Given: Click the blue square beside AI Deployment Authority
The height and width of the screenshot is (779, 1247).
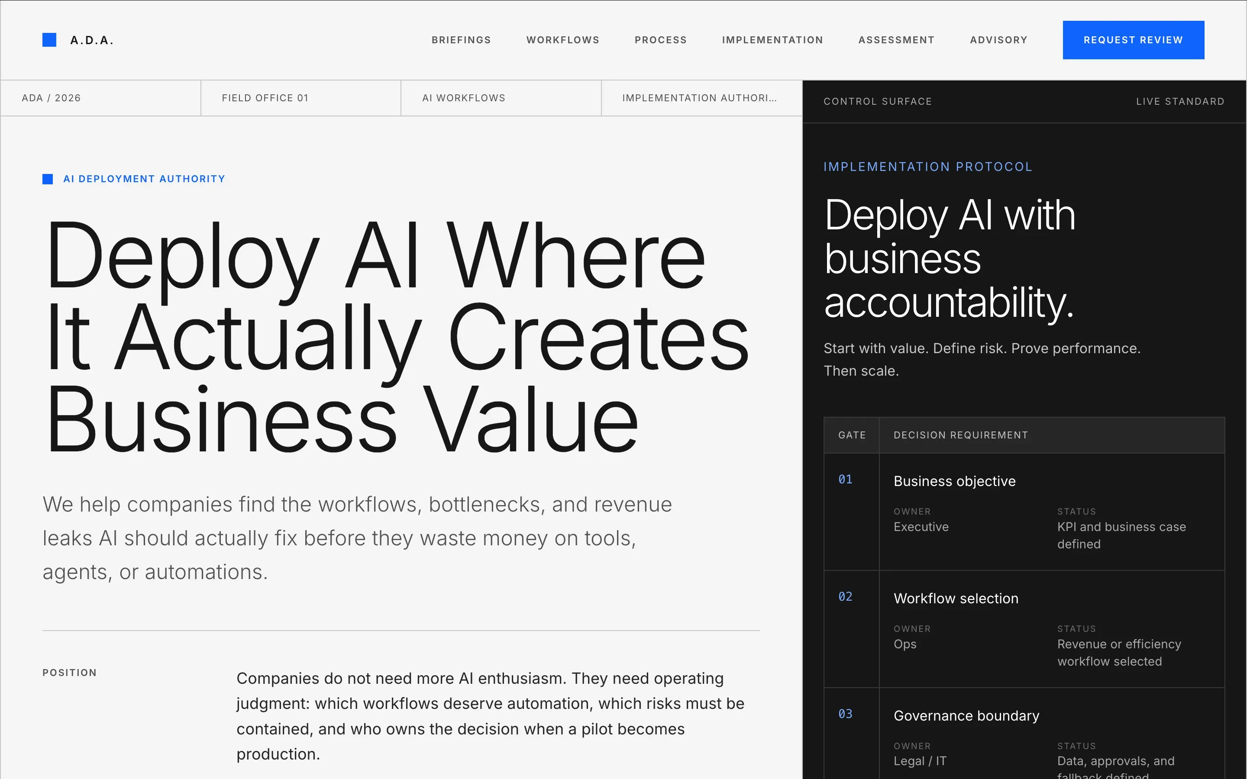Looking at the screenshot, I should click(x=47, y=179).
